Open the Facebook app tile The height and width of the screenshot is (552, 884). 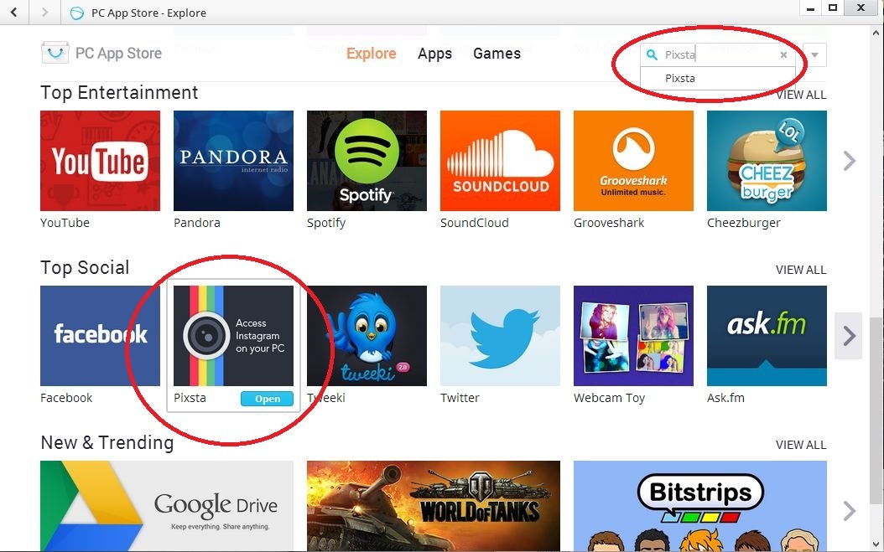[x=101, y=336]
